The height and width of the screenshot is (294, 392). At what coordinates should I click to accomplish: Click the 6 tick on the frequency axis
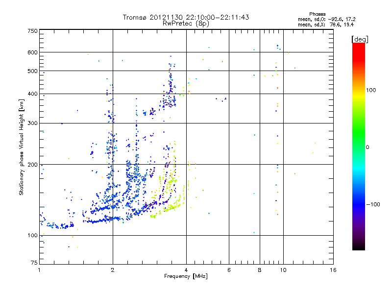pos(229,270)
